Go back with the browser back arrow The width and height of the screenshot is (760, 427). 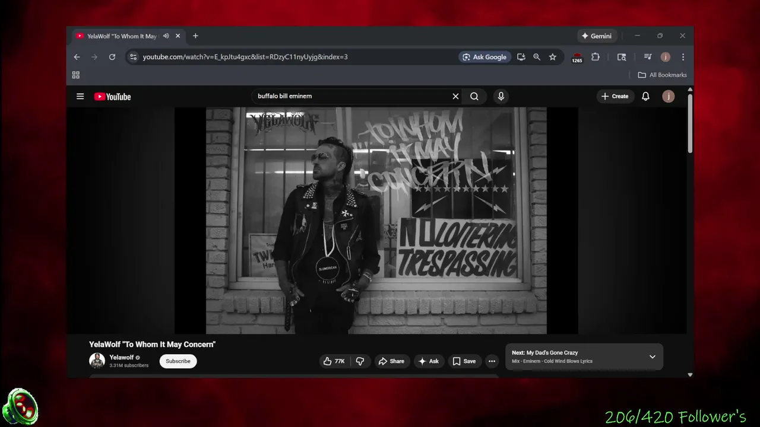click(x=77, y=57)
